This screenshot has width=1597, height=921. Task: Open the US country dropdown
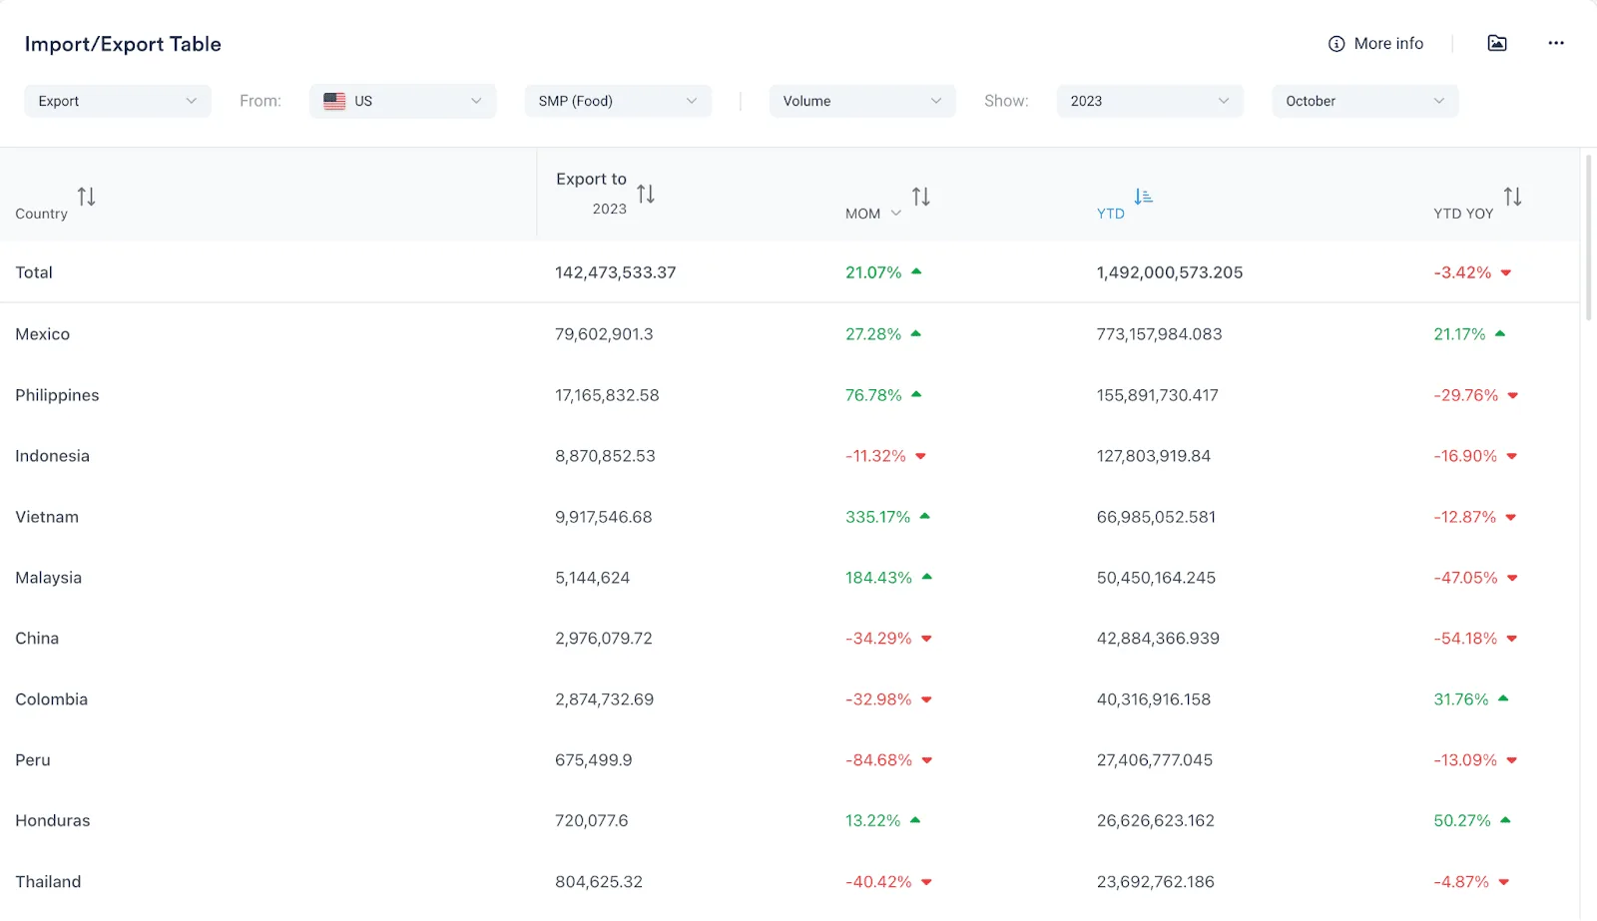[402, 101]
